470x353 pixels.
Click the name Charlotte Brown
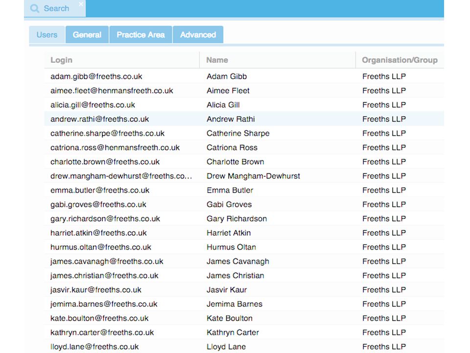coord(235,162)
